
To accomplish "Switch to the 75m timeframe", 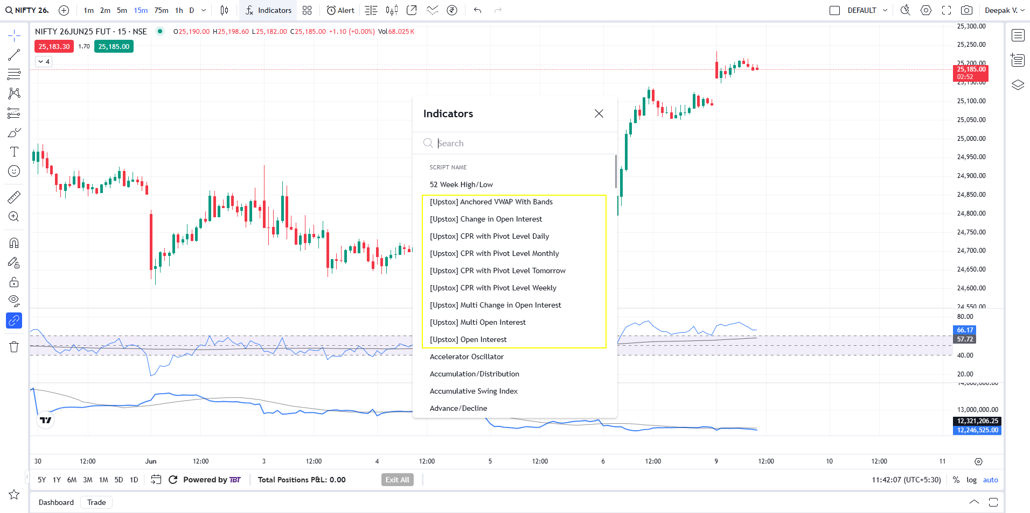I will (161, 10).
